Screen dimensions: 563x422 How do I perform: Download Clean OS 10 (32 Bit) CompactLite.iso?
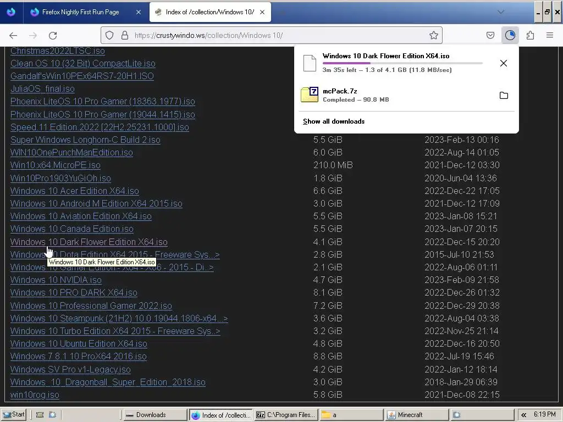[83, 64]
